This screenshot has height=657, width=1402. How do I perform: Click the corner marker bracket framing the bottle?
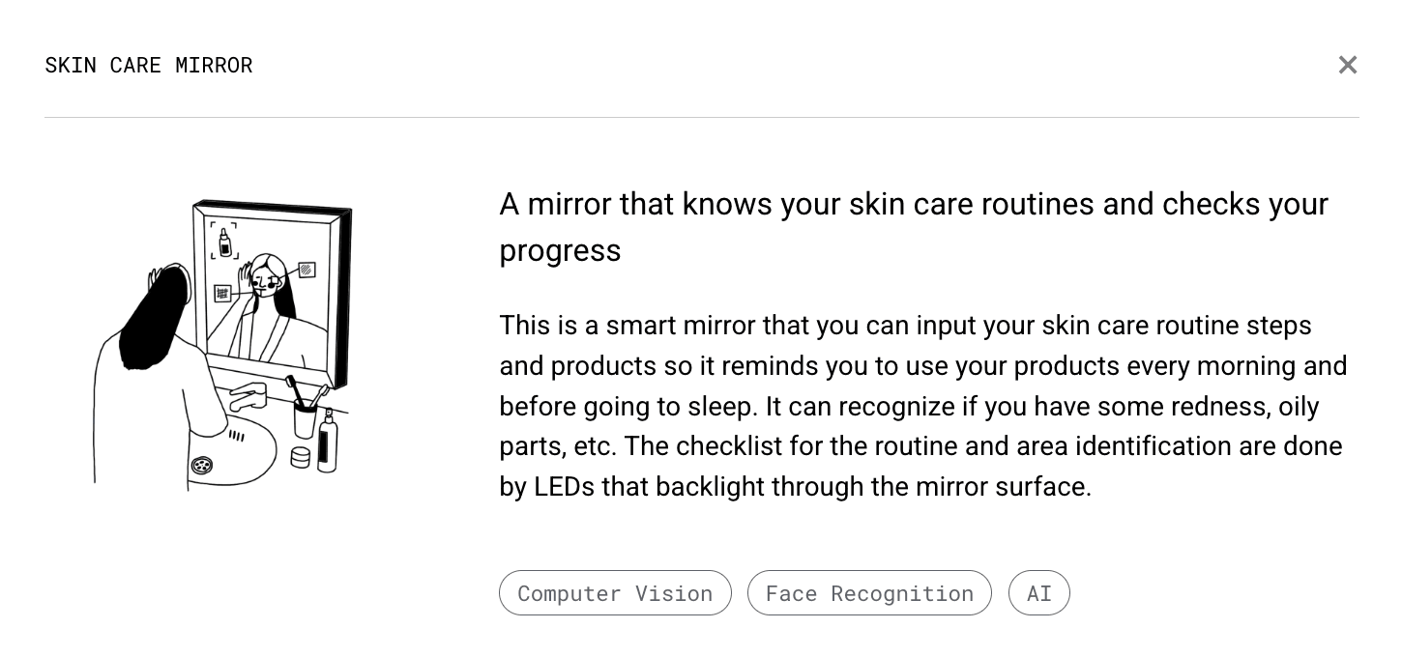click(213, 224)
